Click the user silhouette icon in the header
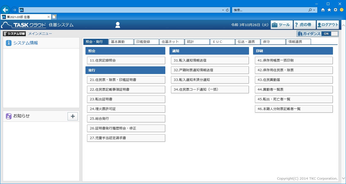The height and width of the screenshot is (184, 346). (117, 24)
